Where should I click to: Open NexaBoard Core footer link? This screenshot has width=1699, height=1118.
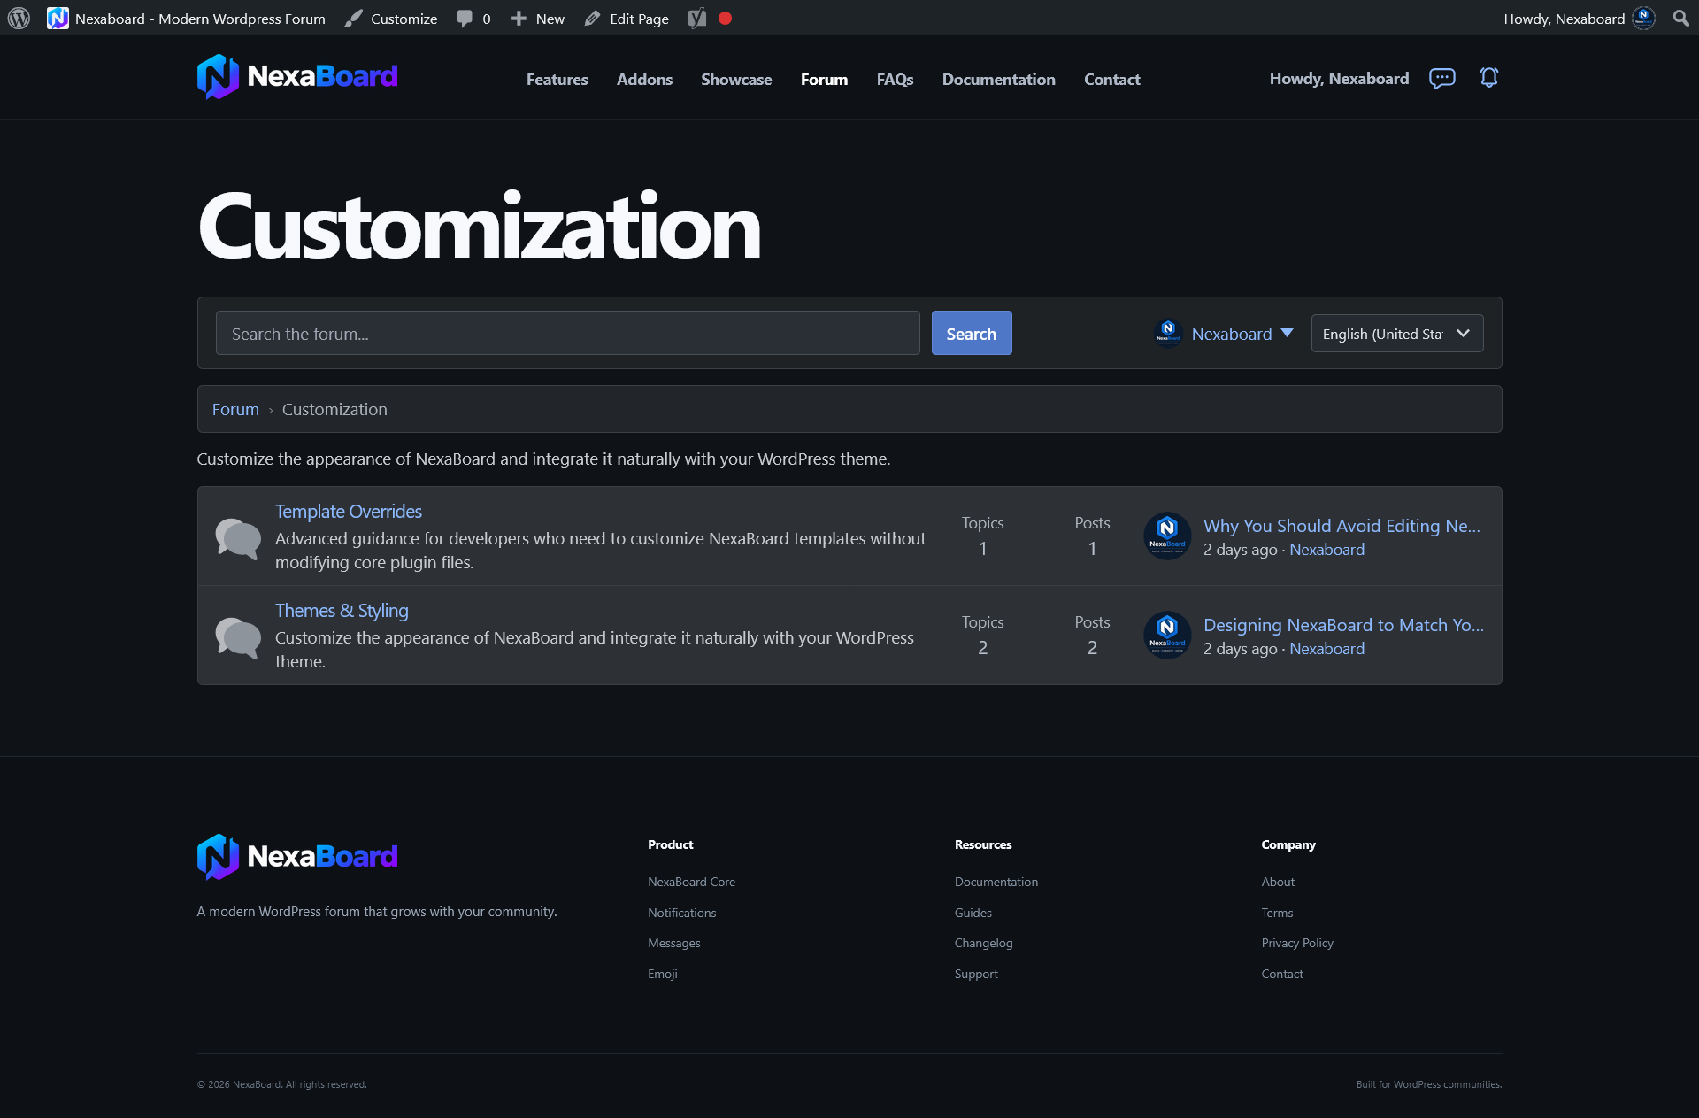(691, 882)
